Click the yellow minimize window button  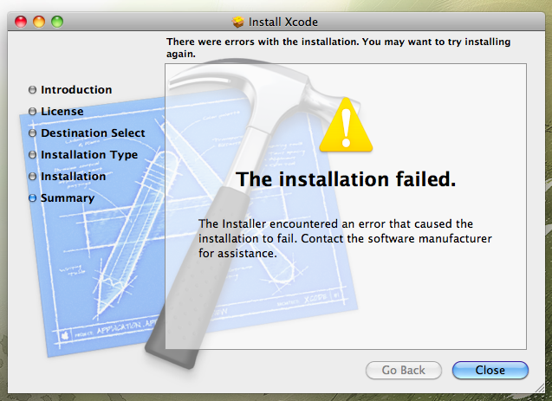(39, 22)
